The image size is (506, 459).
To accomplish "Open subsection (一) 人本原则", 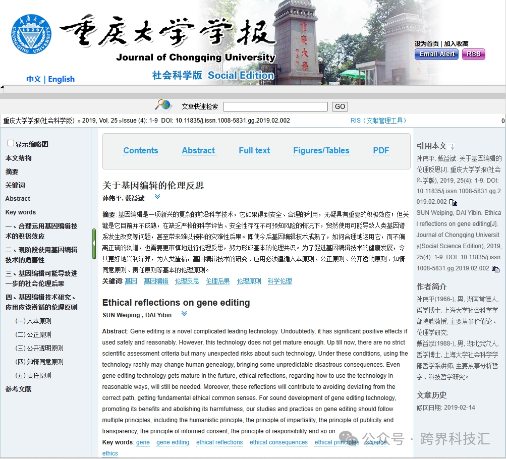I will (x=33, y=321).
